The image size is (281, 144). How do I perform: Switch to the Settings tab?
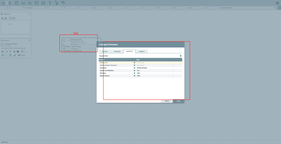pyautogui.click(x=105, y=51)
